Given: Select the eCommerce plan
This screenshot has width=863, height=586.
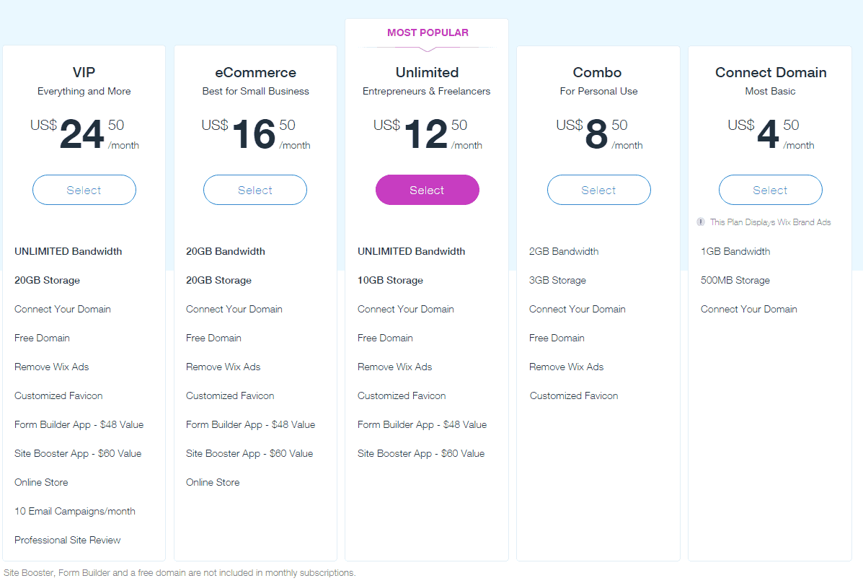Looking at the screenshot, I should coord(255,190).
